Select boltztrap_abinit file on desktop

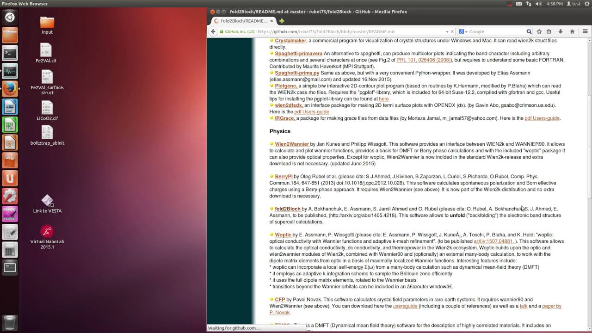47,136
